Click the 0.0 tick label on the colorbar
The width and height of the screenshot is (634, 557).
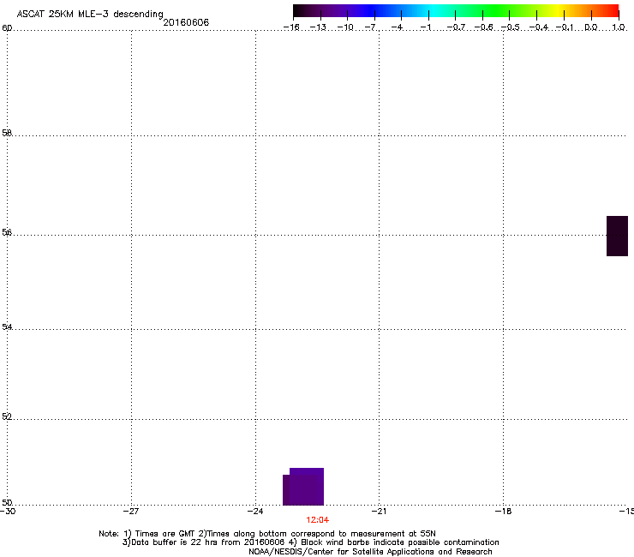(591, 27)
